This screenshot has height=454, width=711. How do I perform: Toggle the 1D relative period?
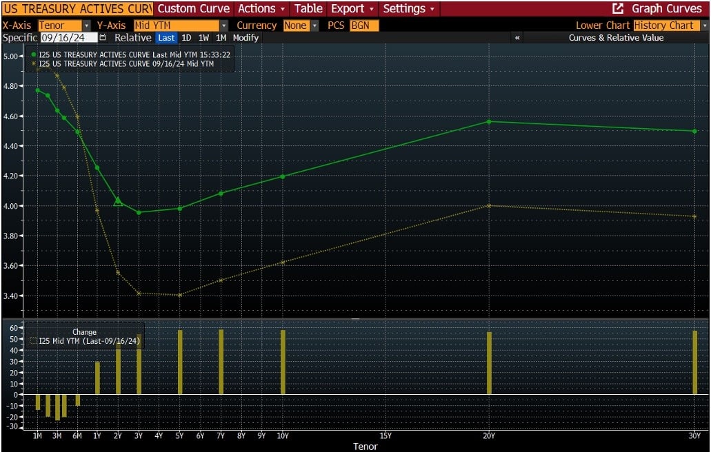coord(186,38)
